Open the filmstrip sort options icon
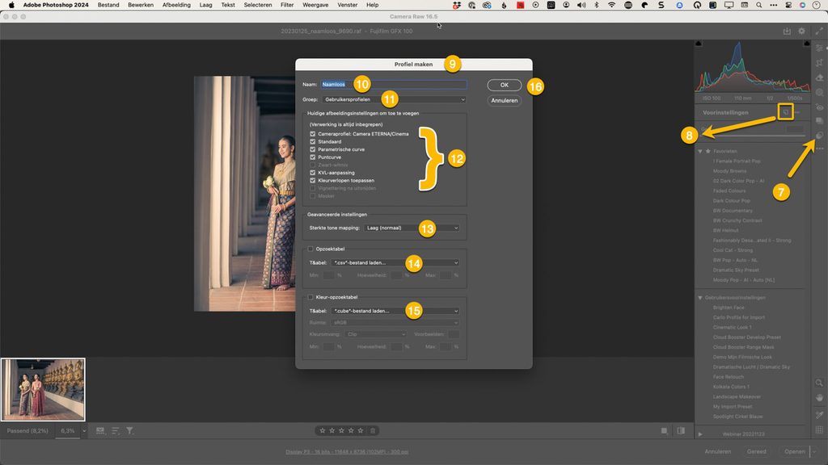The height and width of the screenshot is (465, 828). point(115,431)
